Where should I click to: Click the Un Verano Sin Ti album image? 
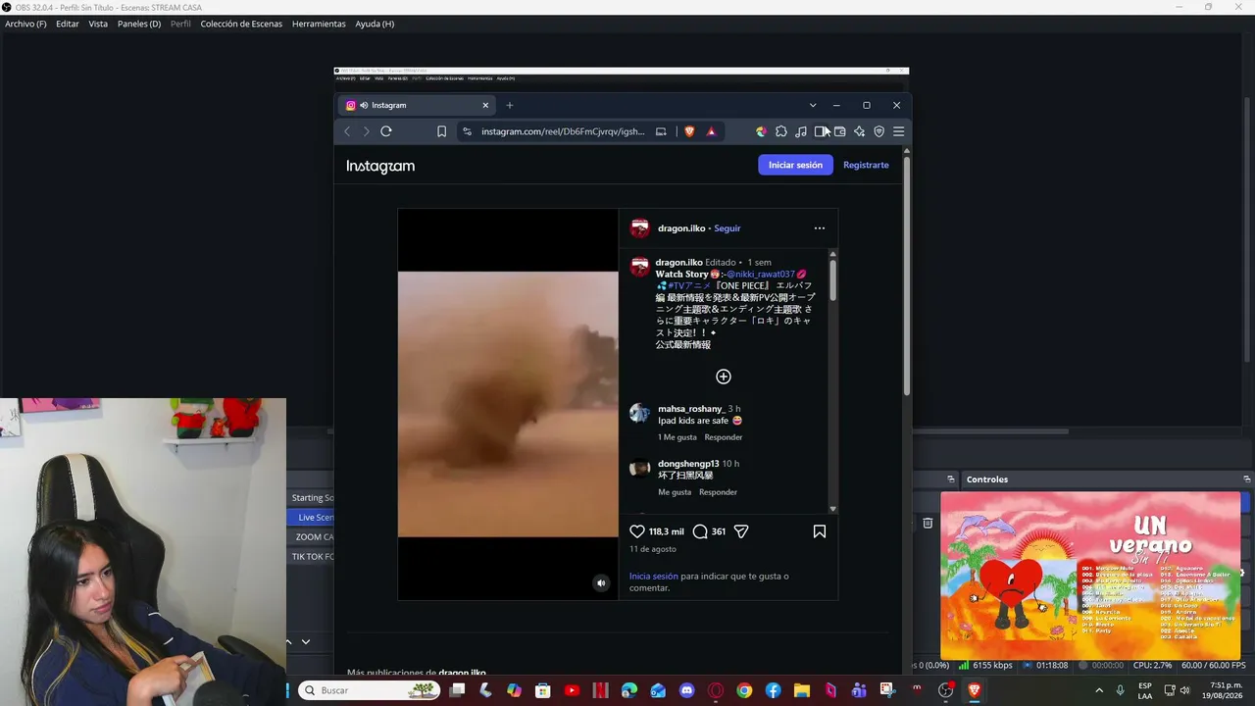click(x=1090, y=576)
